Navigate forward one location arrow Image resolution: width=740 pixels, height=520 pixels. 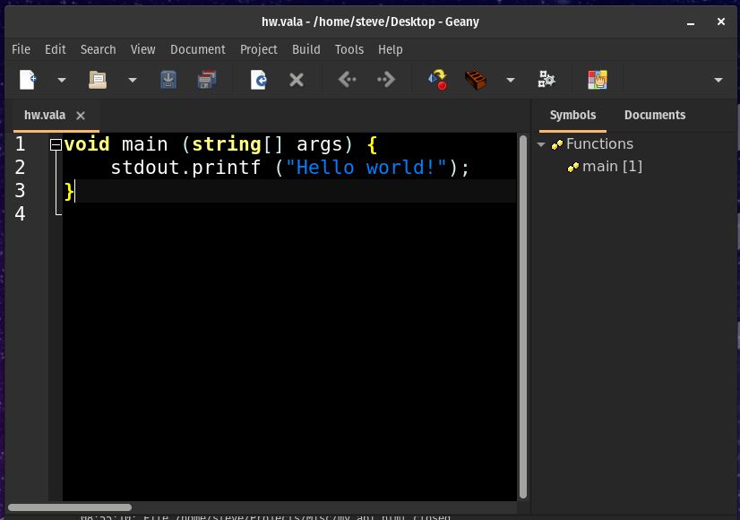(x=386, y=80)
